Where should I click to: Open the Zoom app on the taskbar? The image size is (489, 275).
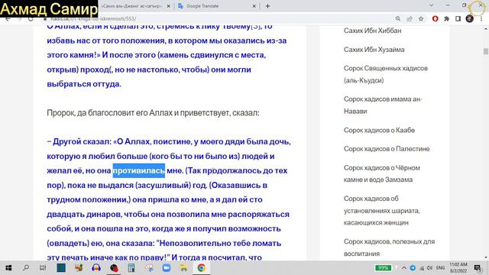coord(167,268)
